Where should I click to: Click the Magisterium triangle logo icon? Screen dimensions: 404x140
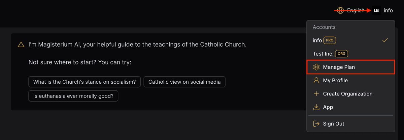pyautogui.click(x=21, y=45)
